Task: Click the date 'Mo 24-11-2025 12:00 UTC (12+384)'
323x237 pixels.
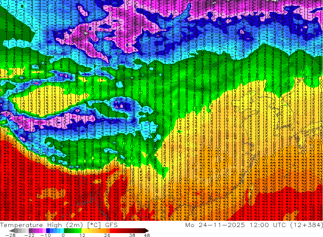Action: [x=254, y=225]
